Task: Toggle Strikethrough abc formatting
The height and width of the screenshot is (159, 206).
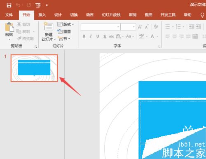Action: 111,36
